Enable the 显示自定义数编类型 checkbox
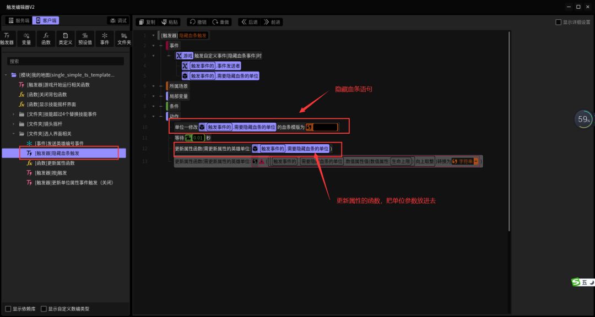Screen dimensions: 595x317 coord(44,309)
